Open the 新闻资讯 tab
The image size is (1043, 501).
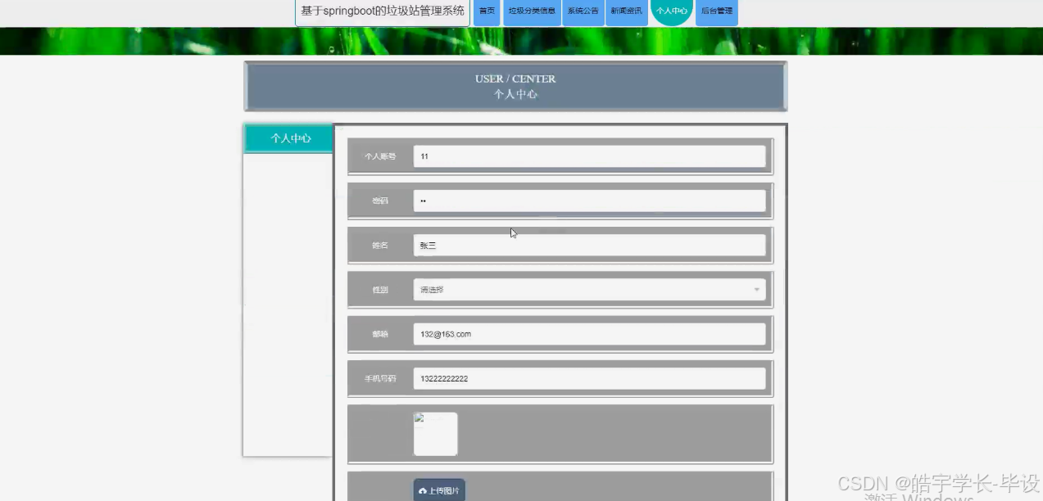click(626, 11)
